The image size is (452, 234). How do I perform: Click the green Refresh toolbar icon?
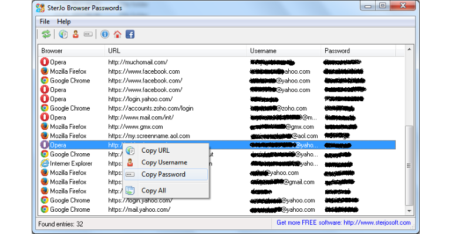(46, 35)
